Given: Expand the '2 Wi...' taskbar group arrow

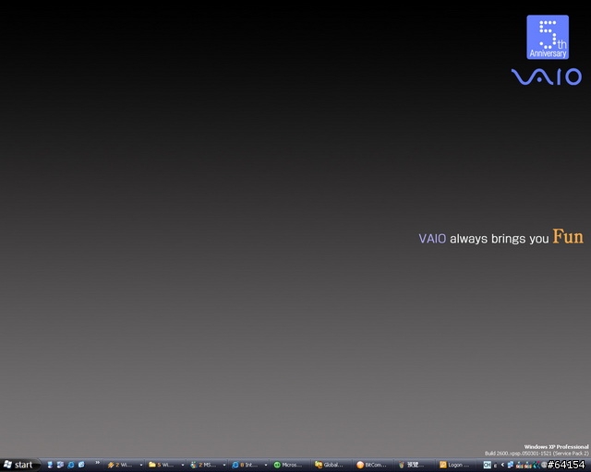Looking at the screenshot, I should [141, 466].
